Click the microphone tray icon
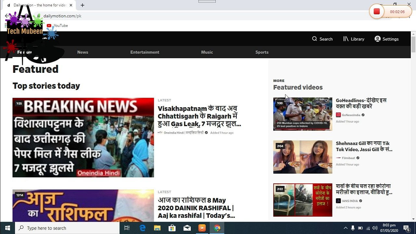The image size is (416, 234). click(353, 228)
